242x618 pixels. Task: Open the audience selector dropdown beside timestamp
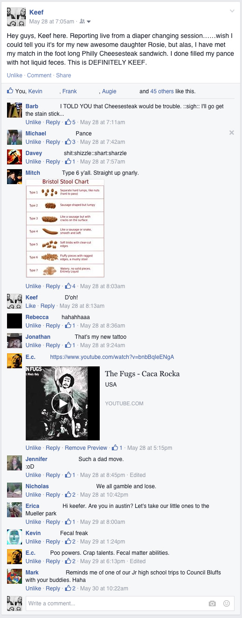click(x=85, y=22)
